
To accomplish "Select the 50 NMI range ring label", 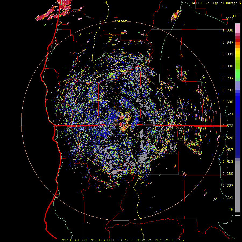I will pos(121,71).
